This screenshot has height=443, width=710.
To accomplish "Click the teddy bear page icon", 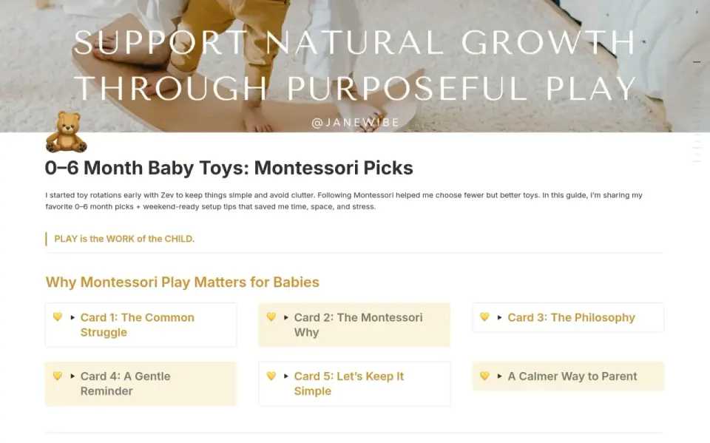I will [66, 132].
